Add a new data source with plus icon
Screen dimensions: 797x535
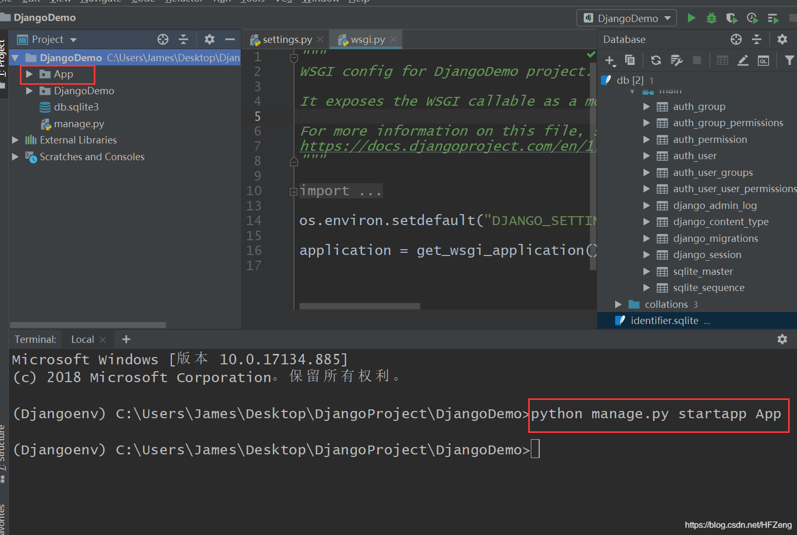tap(610, 61)
